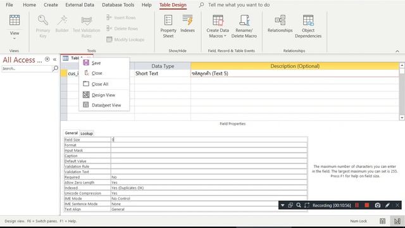Click the navigation search magnifier icon
The height and width of the screenshot is (228, 405).
55,68
